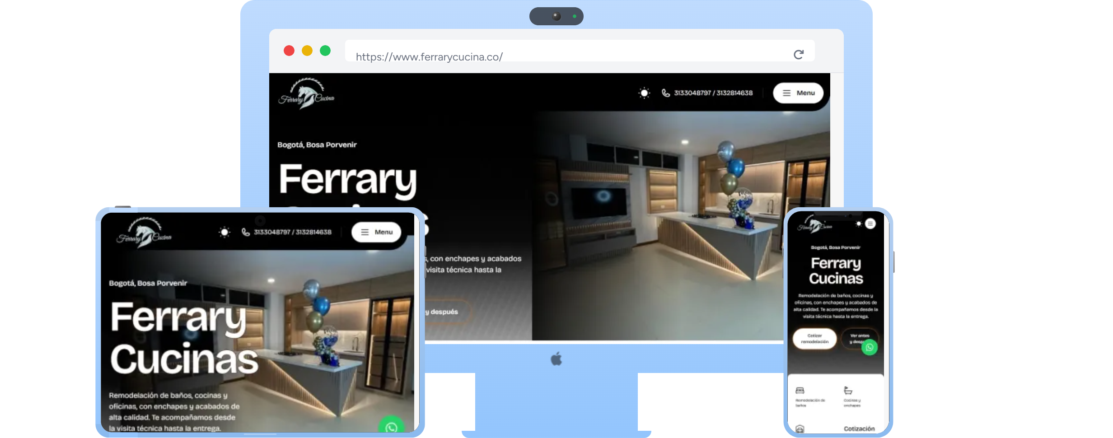Viewport: 1113px width, 438px height.
Task: Click the phone icon beside the desktop phone numbers
Action: point(665,93)
